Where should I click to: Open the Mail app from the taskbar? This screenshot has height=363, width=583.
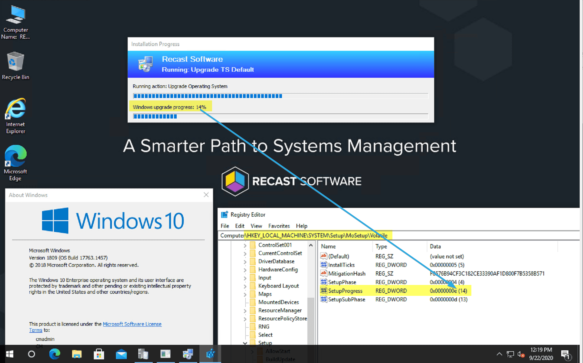pos(121,354)
